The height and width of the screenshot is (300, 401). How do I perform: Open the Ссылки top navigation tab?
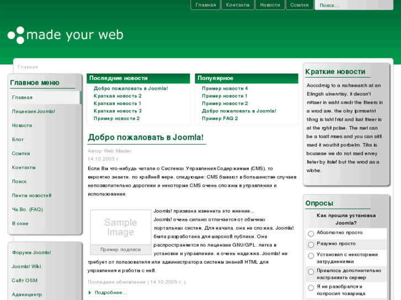click(300, 5)
